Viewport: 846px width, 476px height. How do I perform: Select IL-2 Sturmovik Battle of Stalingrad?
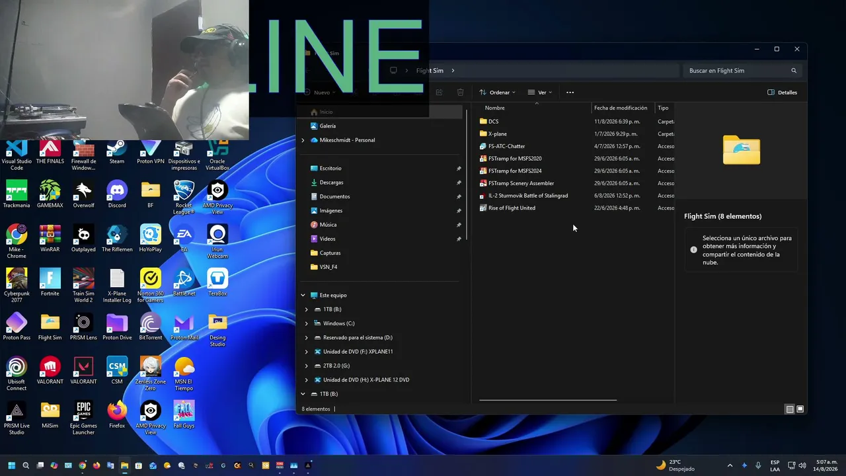point(523,196)
